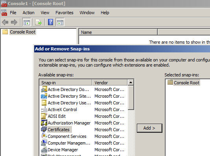The height and width of the screenshot is (156, 210).
Task: Click the Forward arrow toolbar icon
Action: click(x=14, y=22)
